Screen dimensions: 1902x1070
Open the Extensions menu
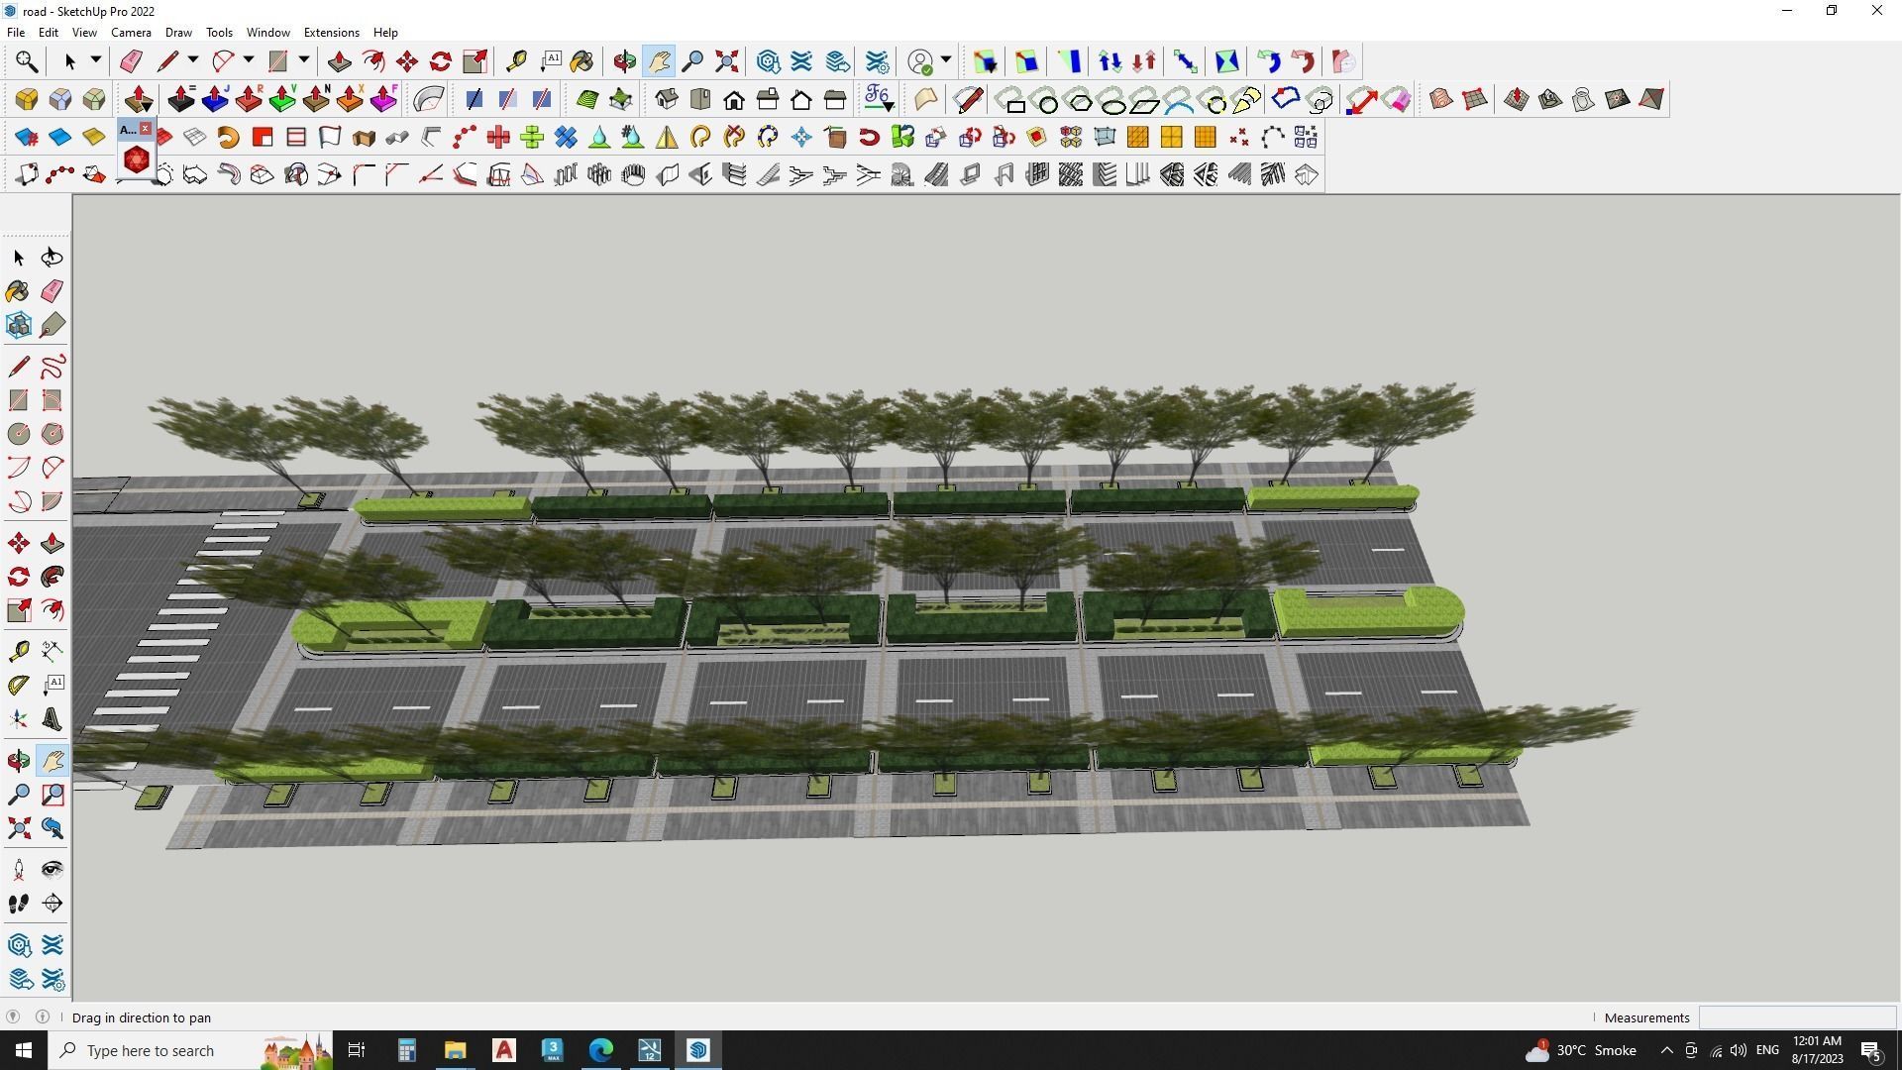point(331,33)
